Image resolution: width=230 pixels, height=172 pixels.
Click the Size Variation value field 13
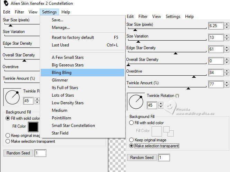(216, 37)
